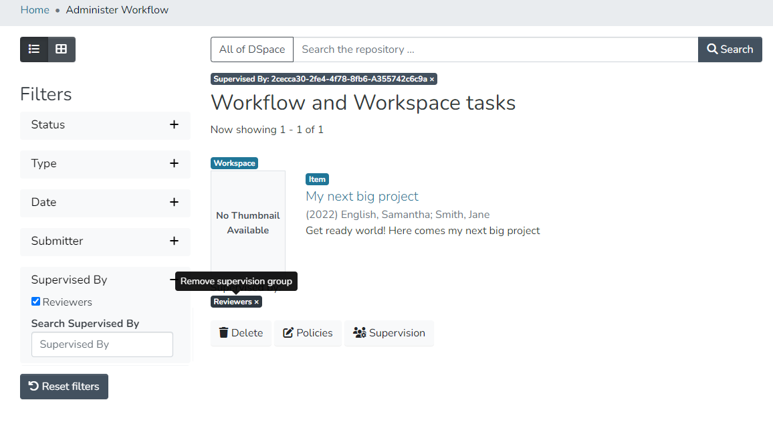Switch to grid view layout

click(x=62, y=49)
